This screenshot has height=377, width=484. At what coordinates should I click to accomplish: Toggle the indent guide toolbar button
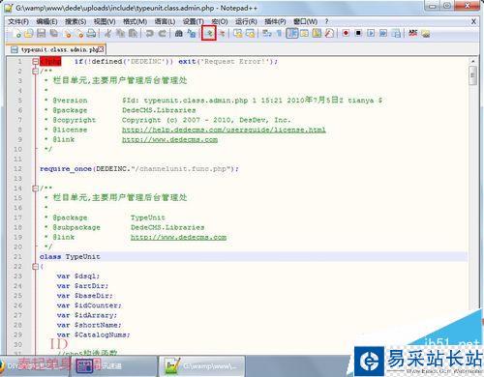tap(292, 33)
